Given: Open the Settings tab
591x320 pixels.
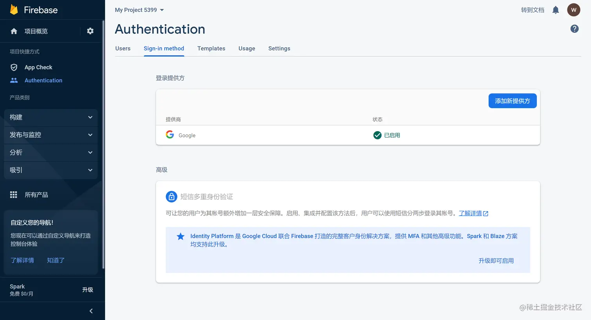Looking at the screenshot, I should point(279,48).
